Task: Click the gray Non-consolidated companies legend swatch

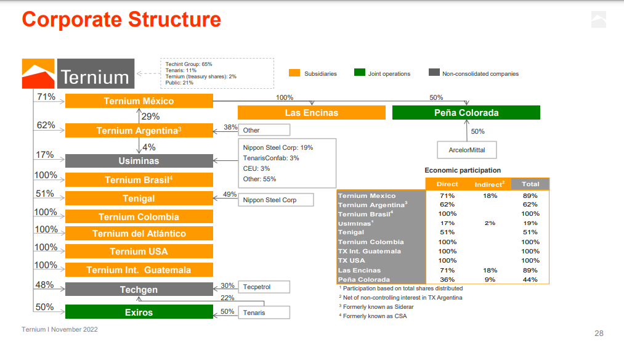Action: 434,73
